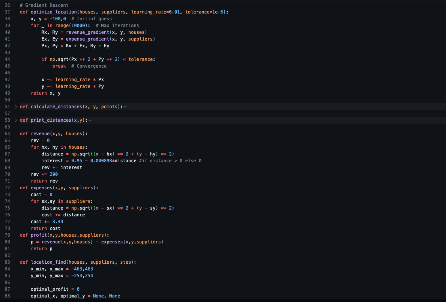Click the '# Gradient Descent' comment
This screenshot has height=302, width=446.
pos(44,5)
